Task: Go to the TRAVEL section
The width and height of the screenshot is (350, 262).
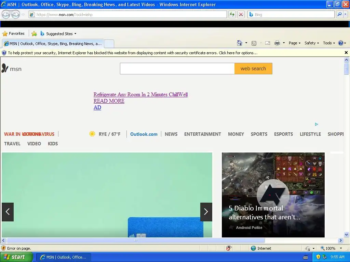Action: pyautogui.click(x=12, y=144)
